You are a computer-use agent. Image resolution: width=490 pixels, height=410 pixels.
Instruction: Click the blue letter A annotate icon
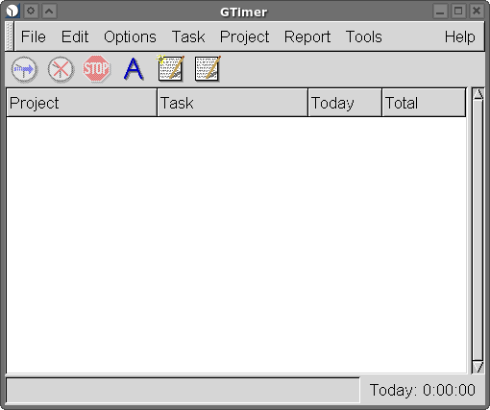[134, 68]
